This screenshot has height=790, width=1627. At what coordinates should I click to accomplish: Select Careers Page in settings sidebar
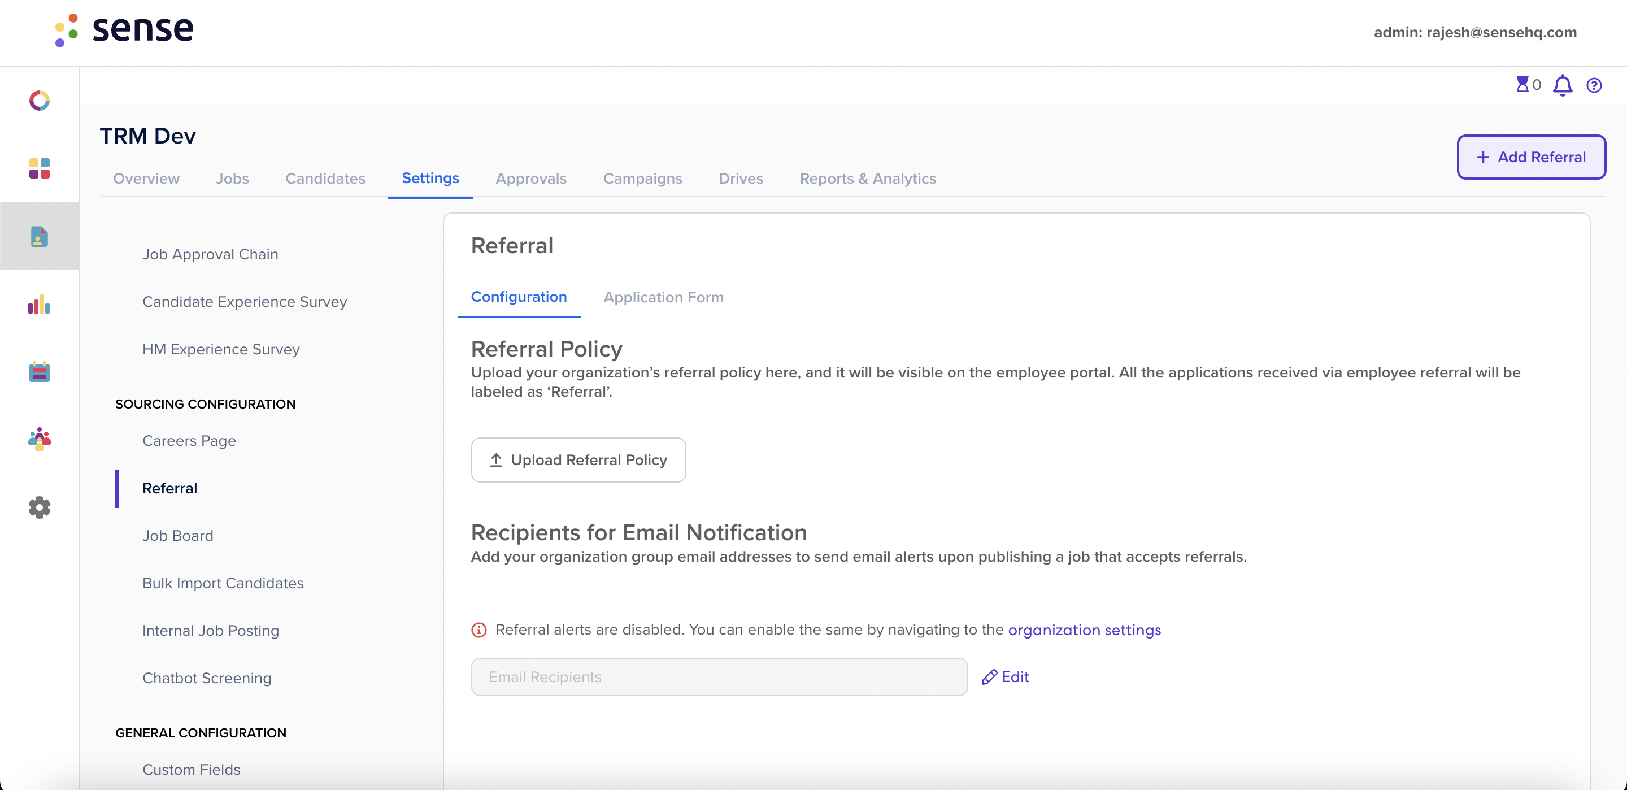(189, 441)
